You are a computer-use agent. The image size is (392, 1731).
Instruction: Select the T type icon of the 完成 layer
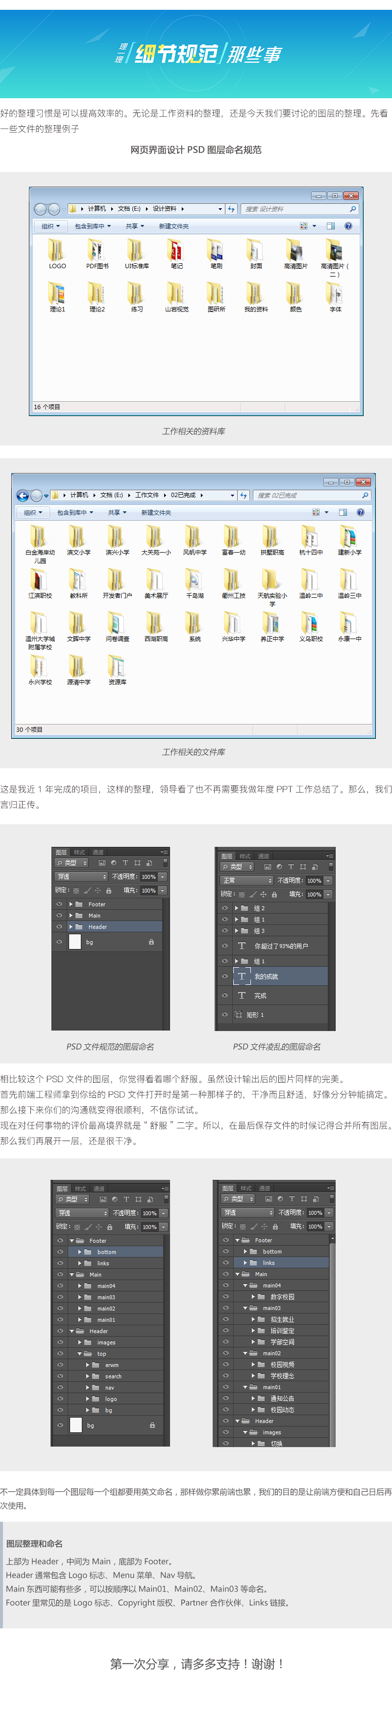[x=242, y=995]
